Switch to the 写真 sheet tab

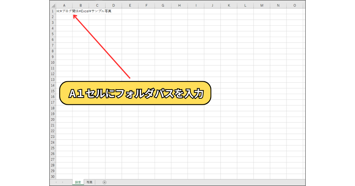coord(89,182)
